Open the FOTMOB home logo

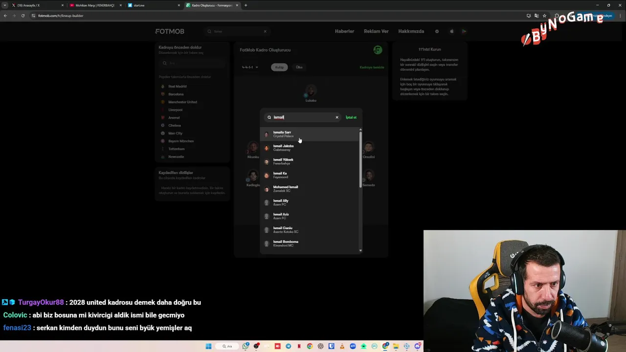pyautogui.click(x=170, y=31)
